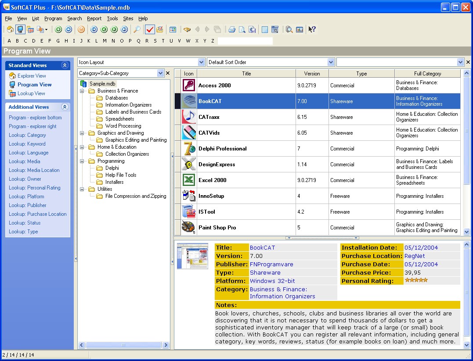Viewport: 473px width, 361px height.
Task: Open the Sites menu
Action: [x=128, y=18]
